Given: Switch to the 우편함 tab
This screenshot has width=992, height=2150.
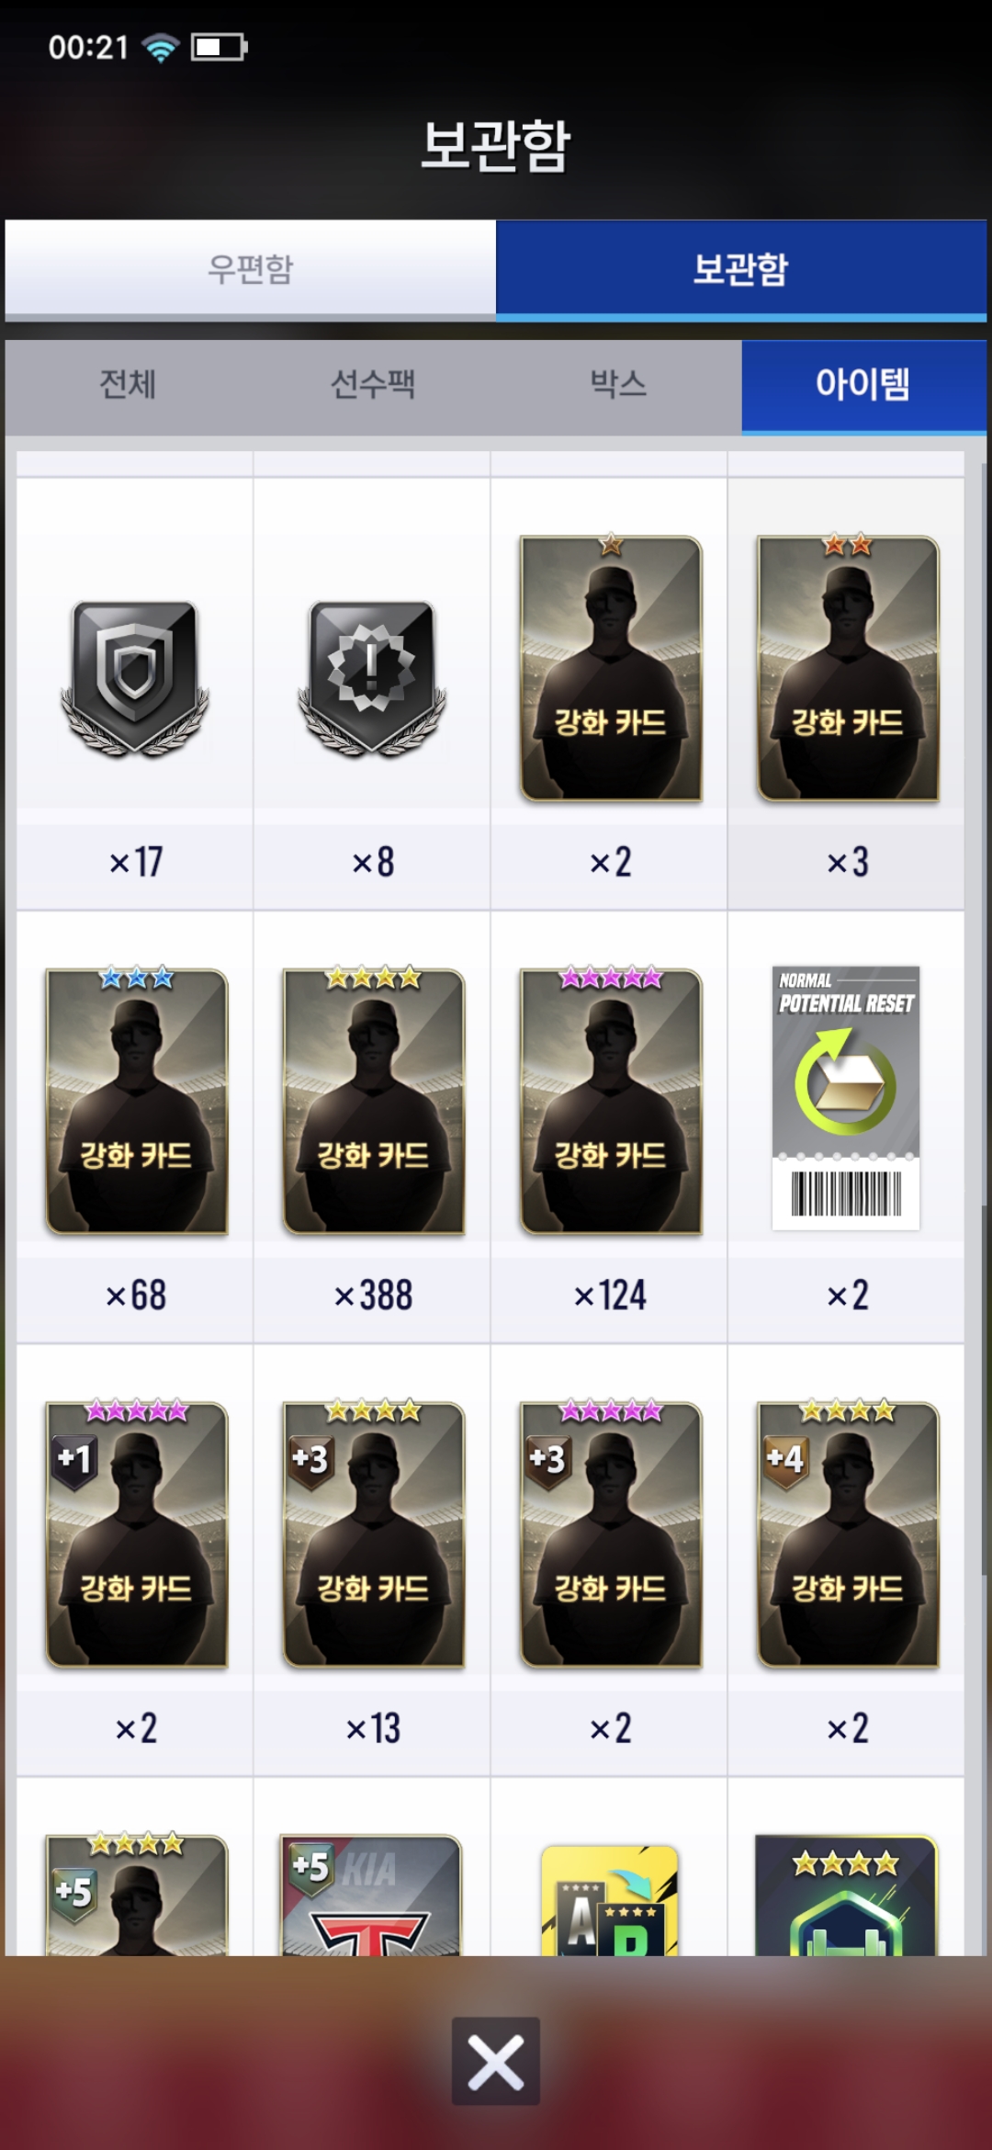Looking at the screenshot, I should pyautogui.click(x=250, y=268).
